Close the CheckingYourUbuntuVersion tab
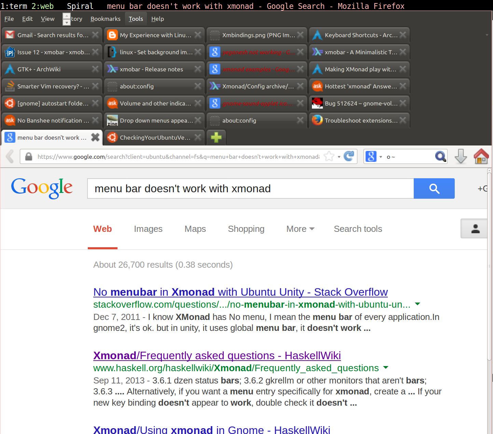Image resolution: width=493 pixels, height=434 pixels. (198, 137)
